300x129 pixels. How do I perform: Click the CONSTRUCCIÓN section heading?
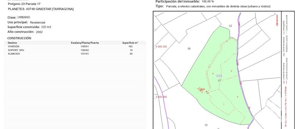[19, 38]
